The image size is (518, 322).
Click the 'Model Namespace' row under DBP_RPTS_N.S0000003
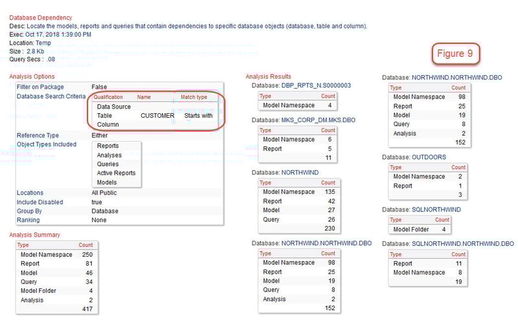(x=297, y=105)
